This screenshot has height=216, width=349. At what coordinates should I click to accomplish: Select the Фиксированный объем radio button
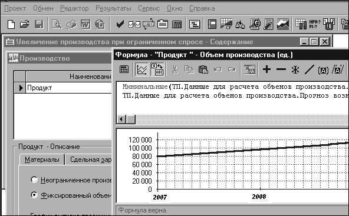(34, 195)
